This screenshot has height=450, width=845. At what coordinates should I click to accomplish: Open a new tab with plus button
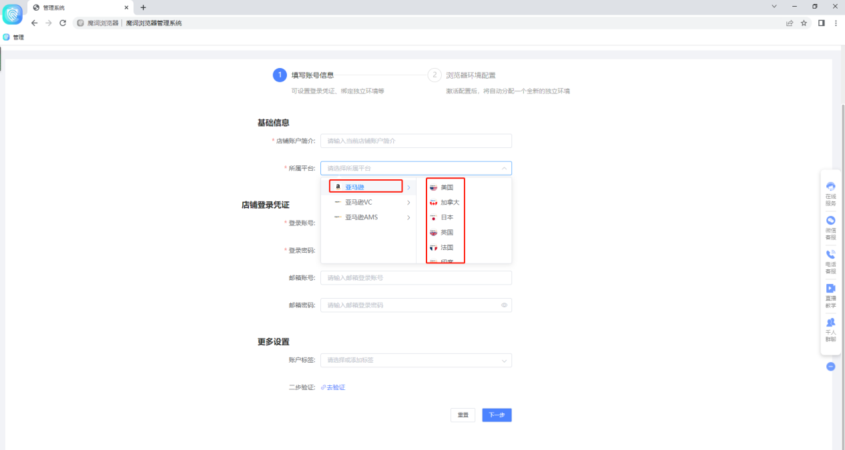[143, 7]
